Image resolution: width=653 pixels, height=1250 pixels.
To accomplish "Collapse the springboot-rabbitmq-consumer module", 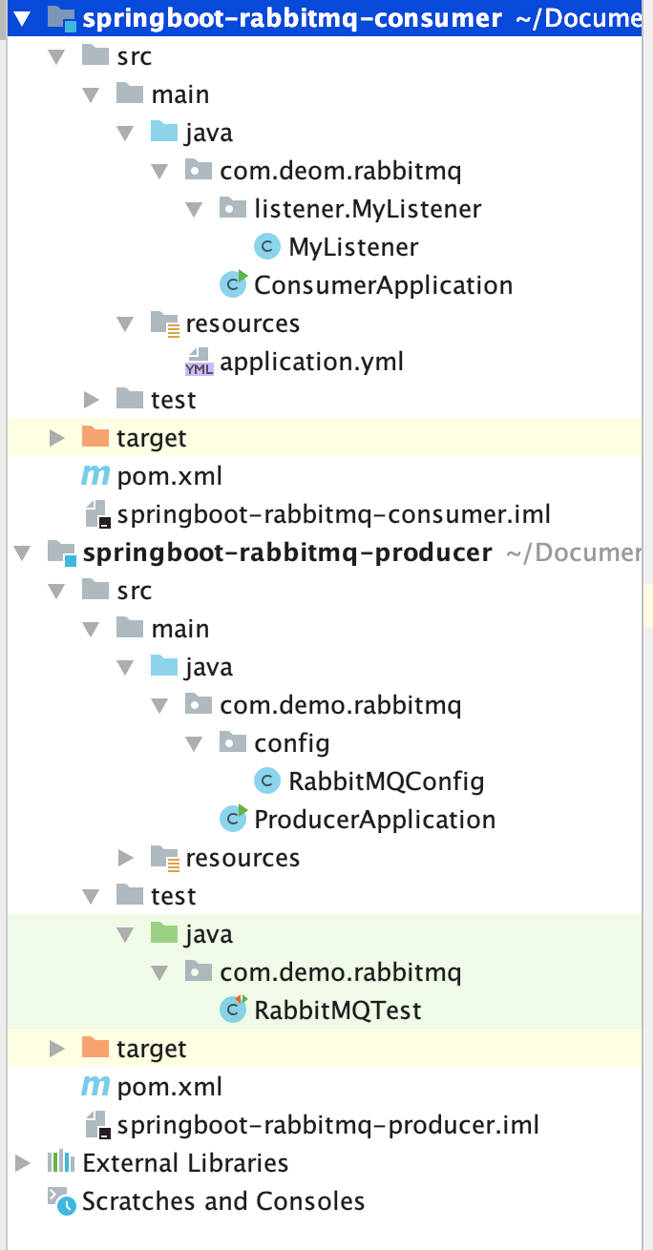I will [22, 18].
